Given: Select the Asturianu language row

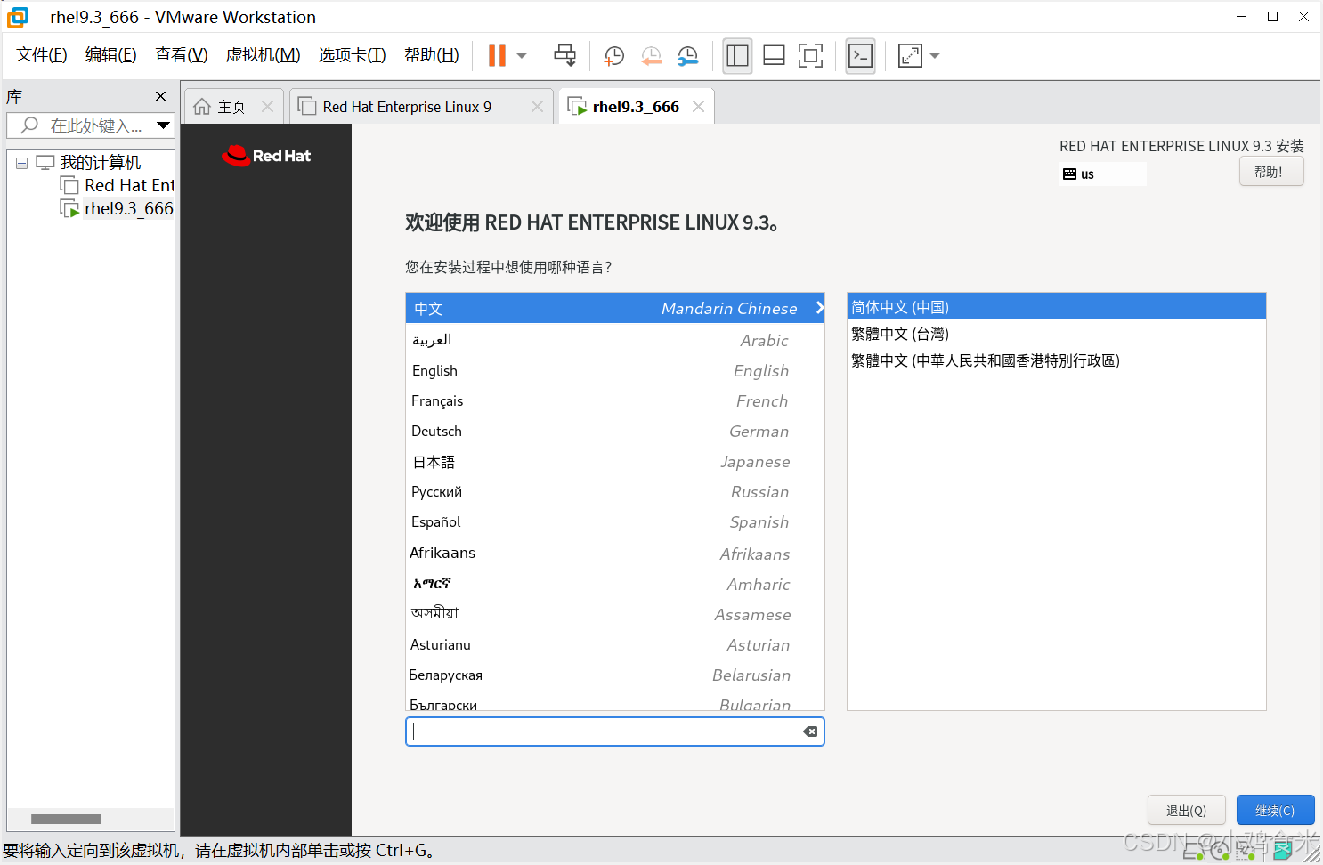Looking at the screenshot, I should 615,644.
